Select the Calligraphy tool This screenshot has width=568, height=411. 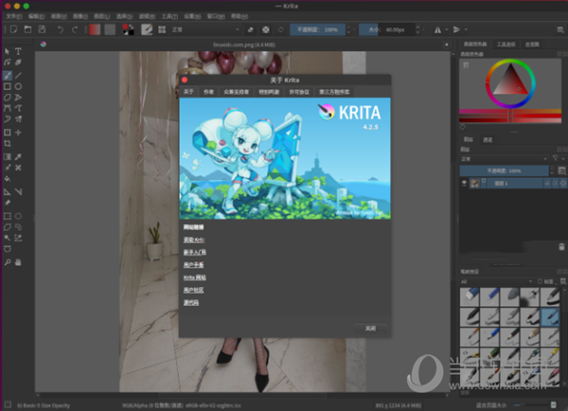18,63
